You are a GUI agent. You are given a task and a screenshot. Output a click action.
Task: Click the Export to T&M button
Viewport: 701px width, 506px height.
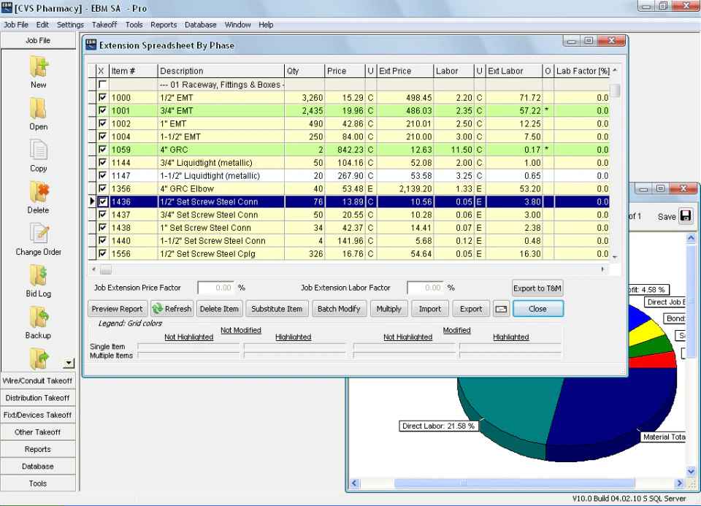[x=537, y=288]
